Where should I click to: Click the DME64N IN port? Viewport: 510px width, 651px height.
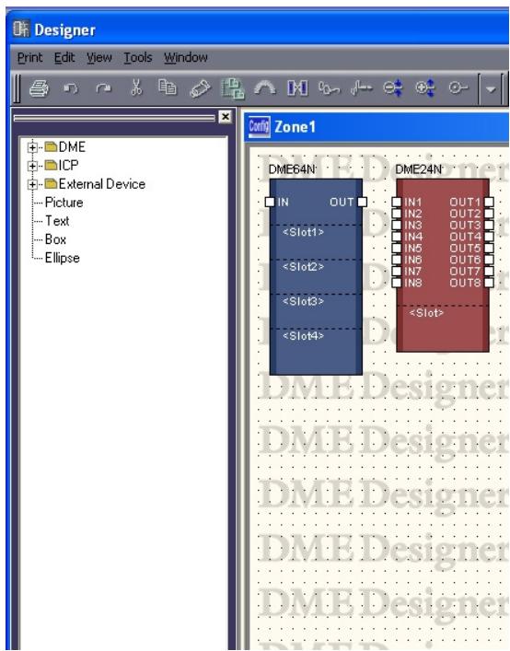[270, 203]
